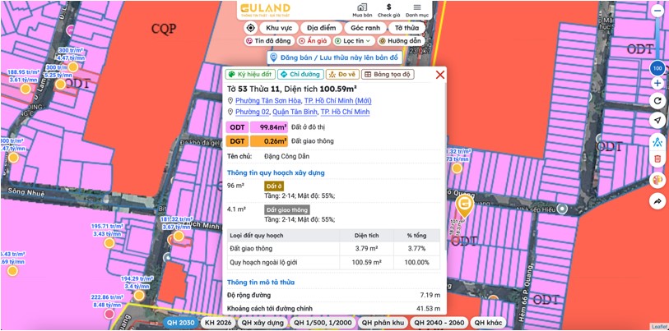Open the Check giá dollar icon

[388, 10]
